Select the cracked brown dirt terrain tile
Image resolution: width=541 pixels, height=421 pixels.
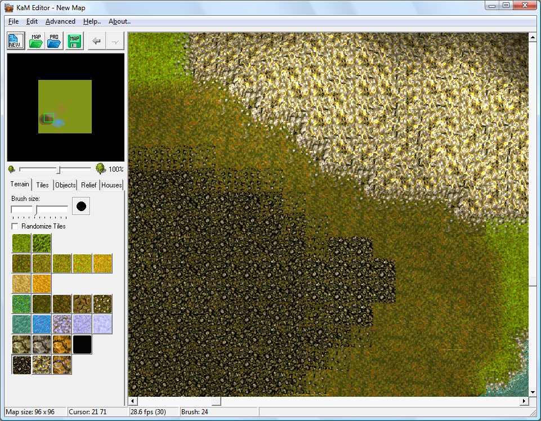pyautogui.click(x=82, y=304)
